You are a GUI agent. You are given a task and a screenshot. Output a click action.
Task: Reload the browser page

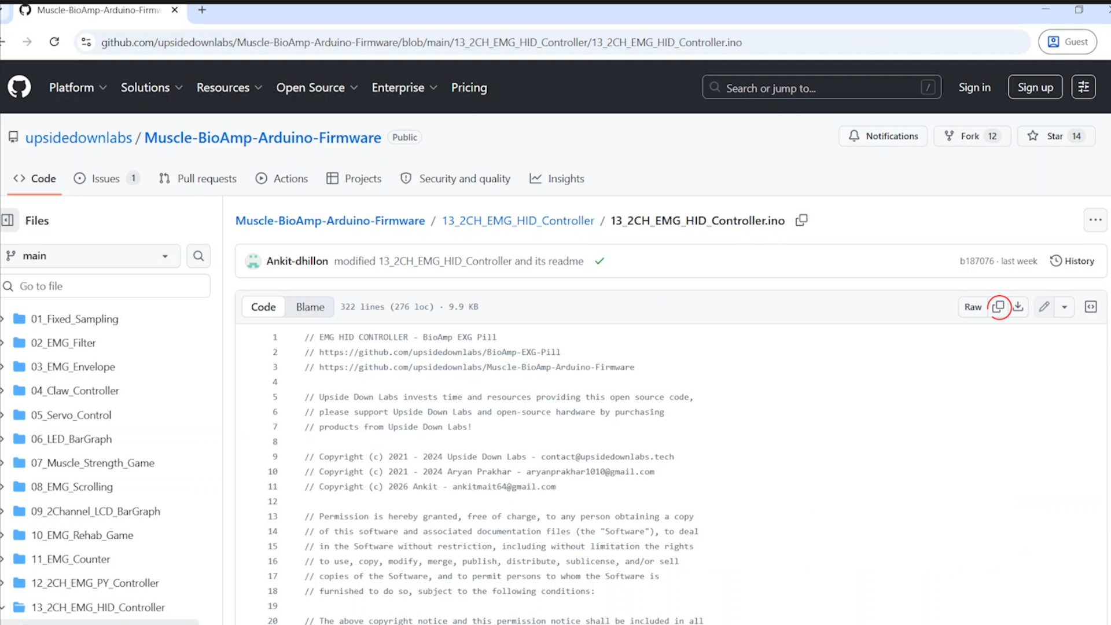tap(54, 42)
